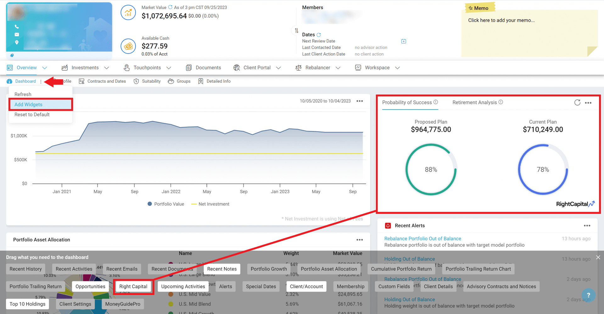Click the help question mark button
This screenshot has height=314, width=604.
click(x=588, y=295)
